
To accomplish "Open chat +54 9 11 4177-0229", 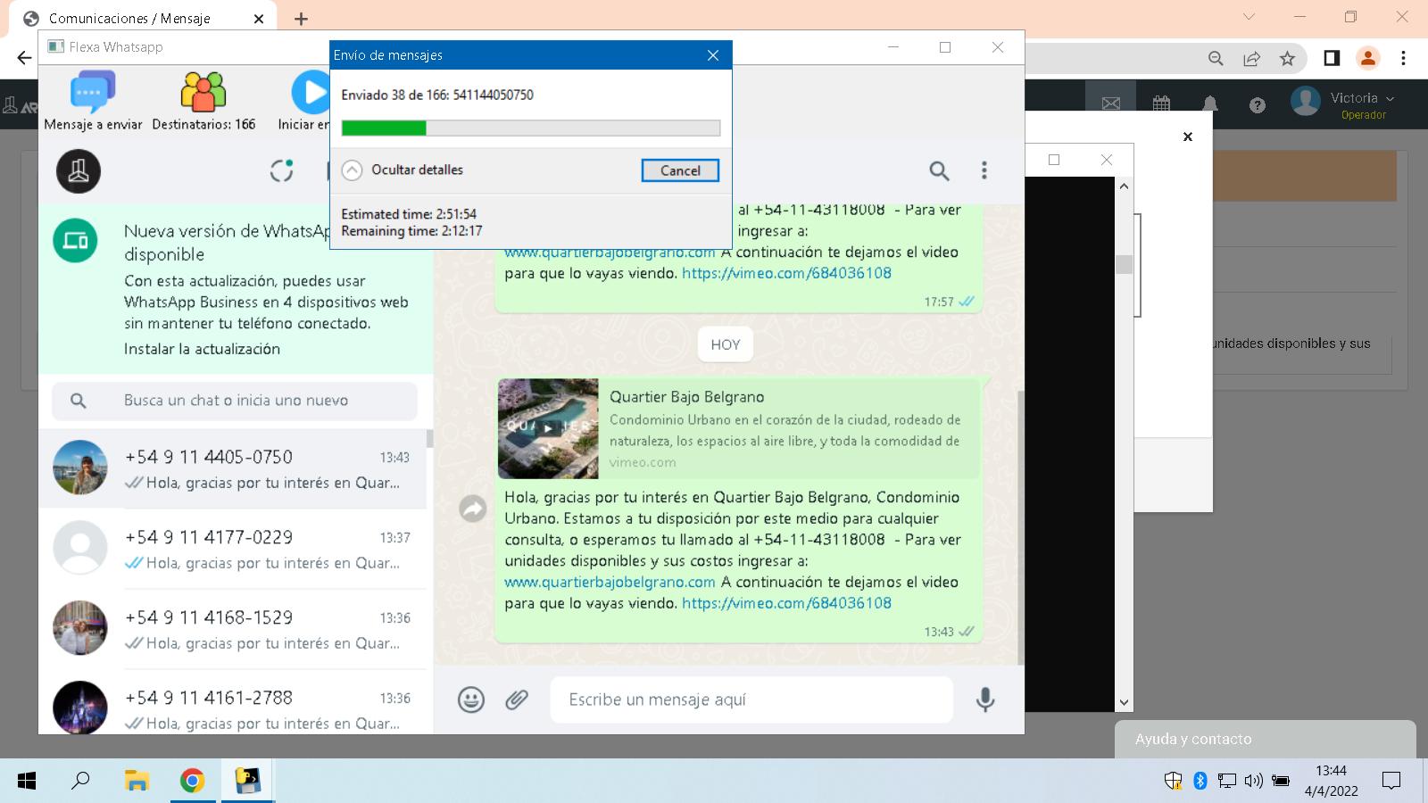I will [232, 550].
